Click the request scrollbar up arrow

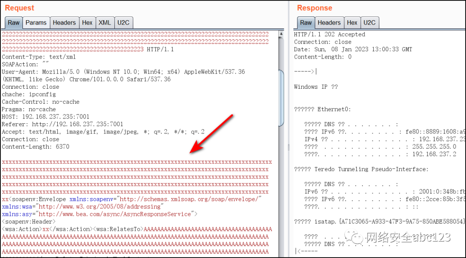coord(281,34)
